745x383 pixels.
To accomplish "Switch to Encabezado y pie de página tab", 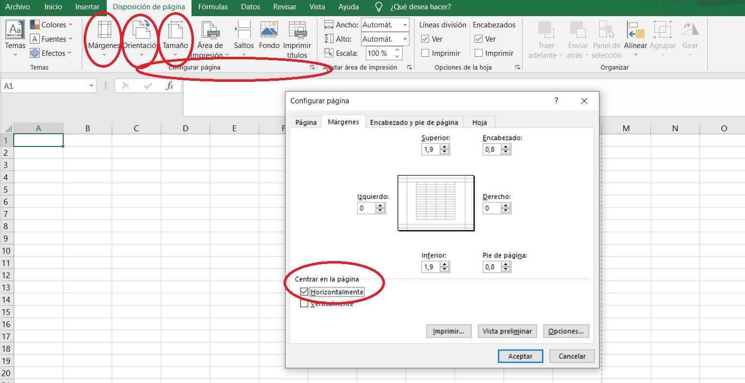I will (414, 122).
